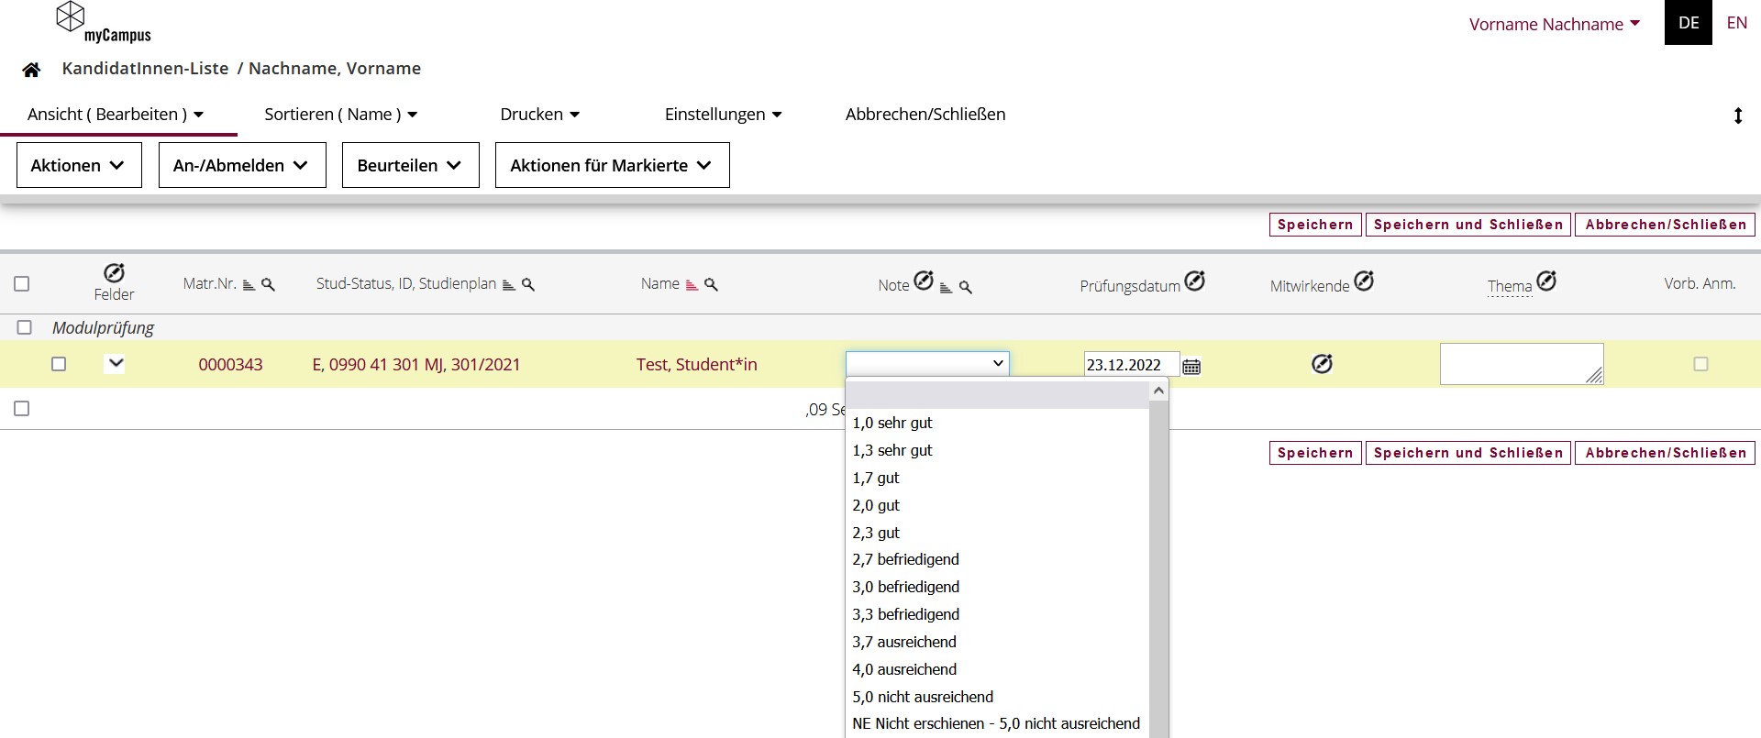1761x738 pixels.
Task: Sort by Stud-Status, ID, Studienplan
Action: tap(508, 285)
